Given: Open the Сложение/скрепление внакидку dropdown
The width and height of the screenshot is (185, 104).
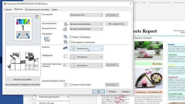Looking at the screenshot, I should click(86, 66).
